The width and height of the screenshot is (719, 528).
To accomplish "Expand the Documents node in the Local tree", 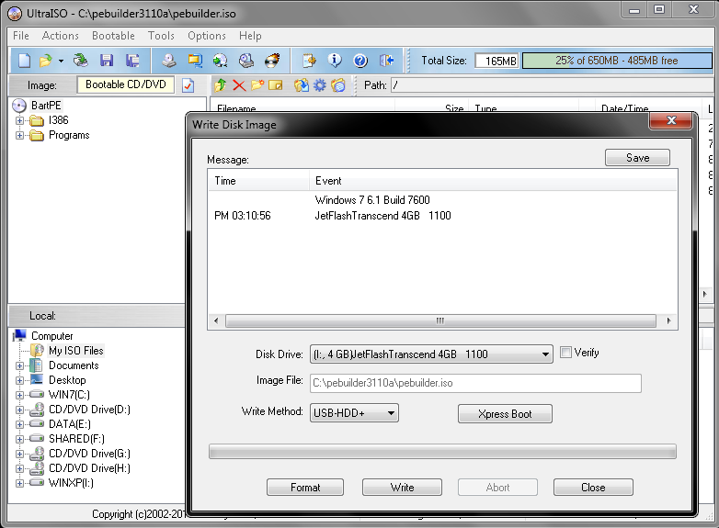I will coord(19,365).
